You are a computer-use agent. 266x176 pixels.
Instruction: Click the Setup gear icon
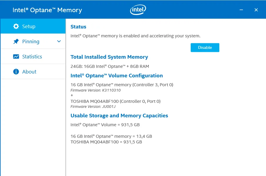(16, 26)
